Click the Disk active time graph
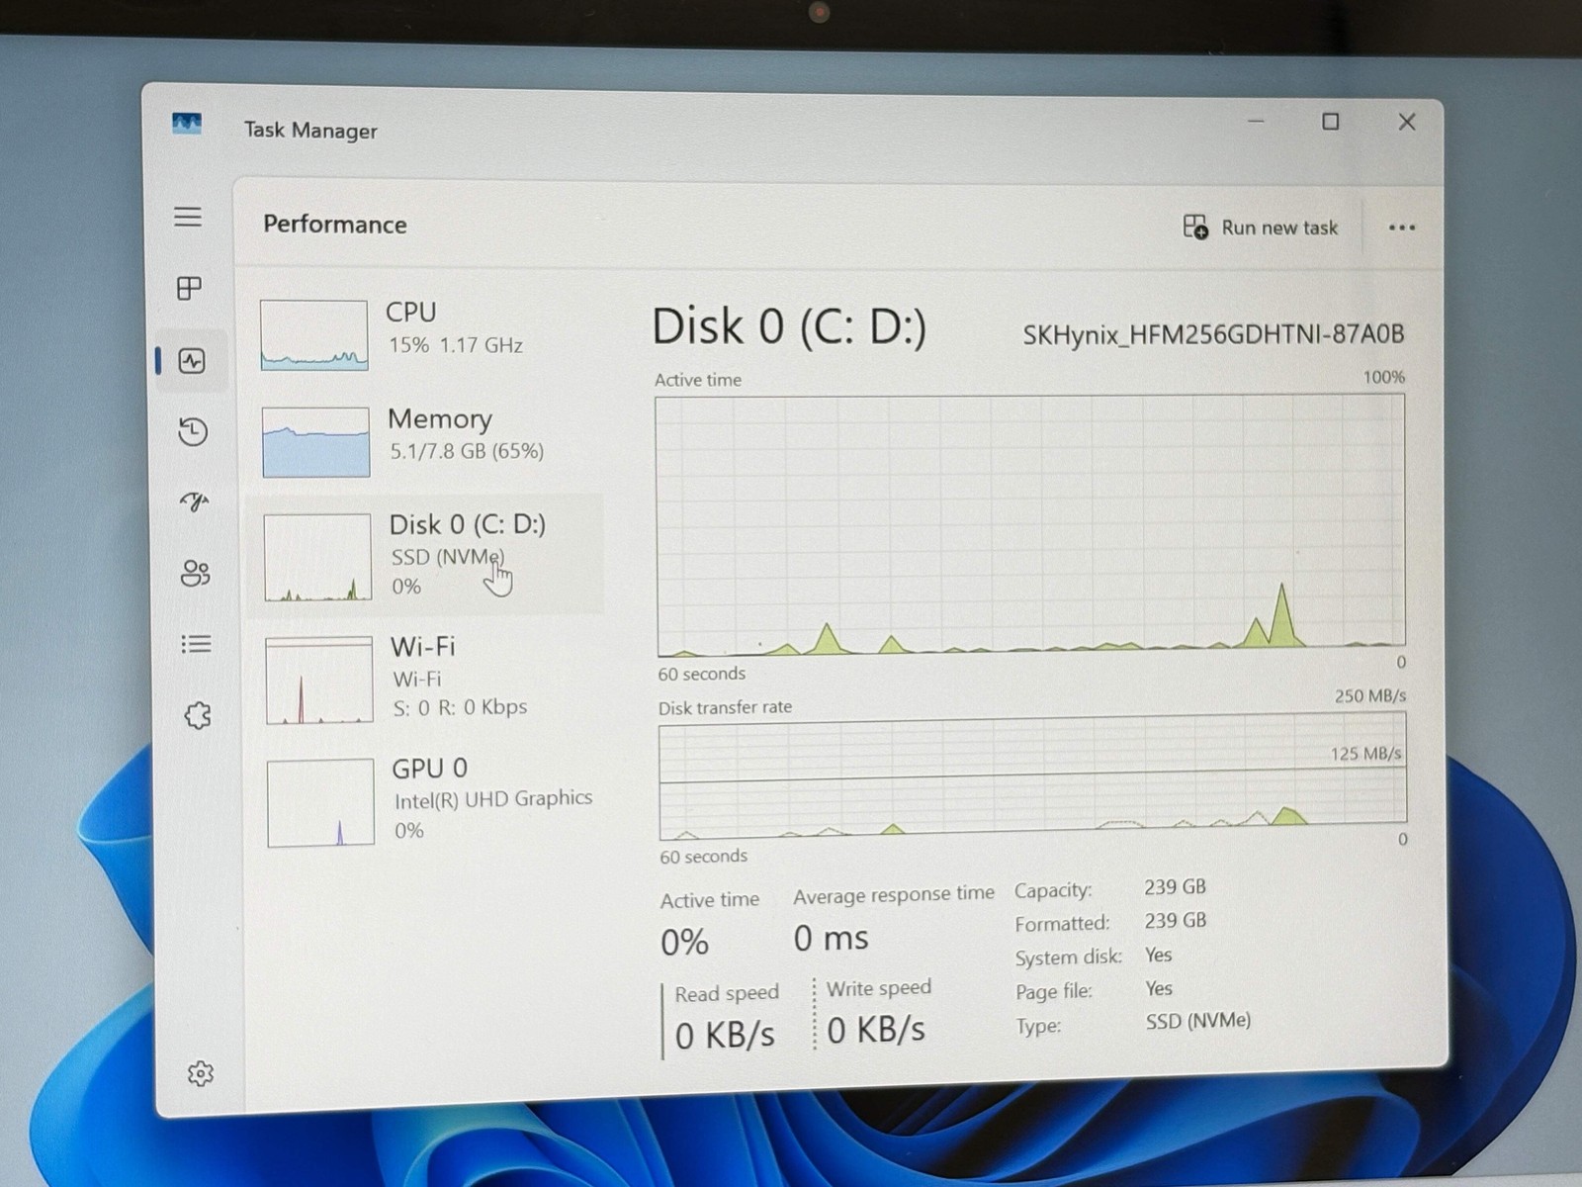 pyautogui.click(x=1030, y=524)
